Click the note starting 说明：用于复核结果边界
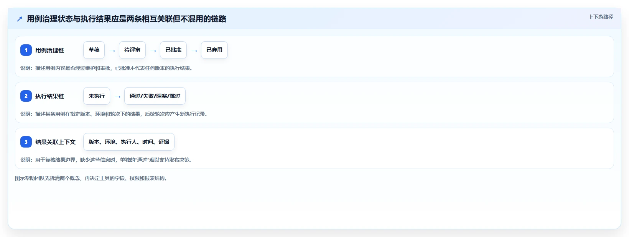This screenshot has height=237, width=629. pyautogui.click(x=107, y=160)
